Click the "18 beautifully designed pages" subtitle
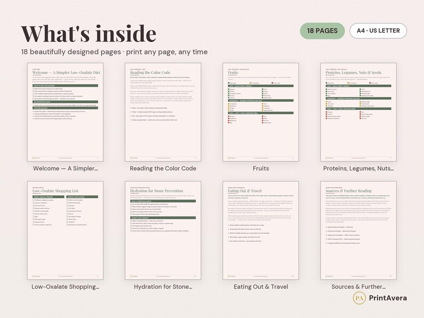Viewport: 424px width, 318px height. pos(114,52)
